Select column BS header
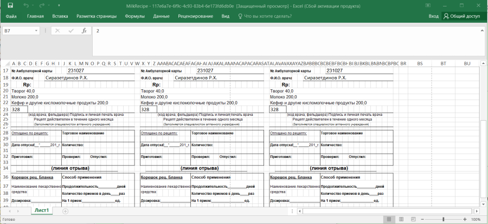This screenshot has width=488, height=224. click(420, 63)
